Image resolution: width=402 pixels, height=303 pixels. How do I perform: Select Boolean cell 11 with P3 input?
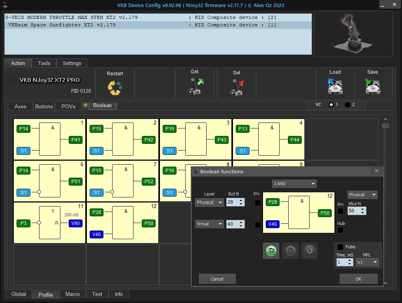(x=49, y=223)
